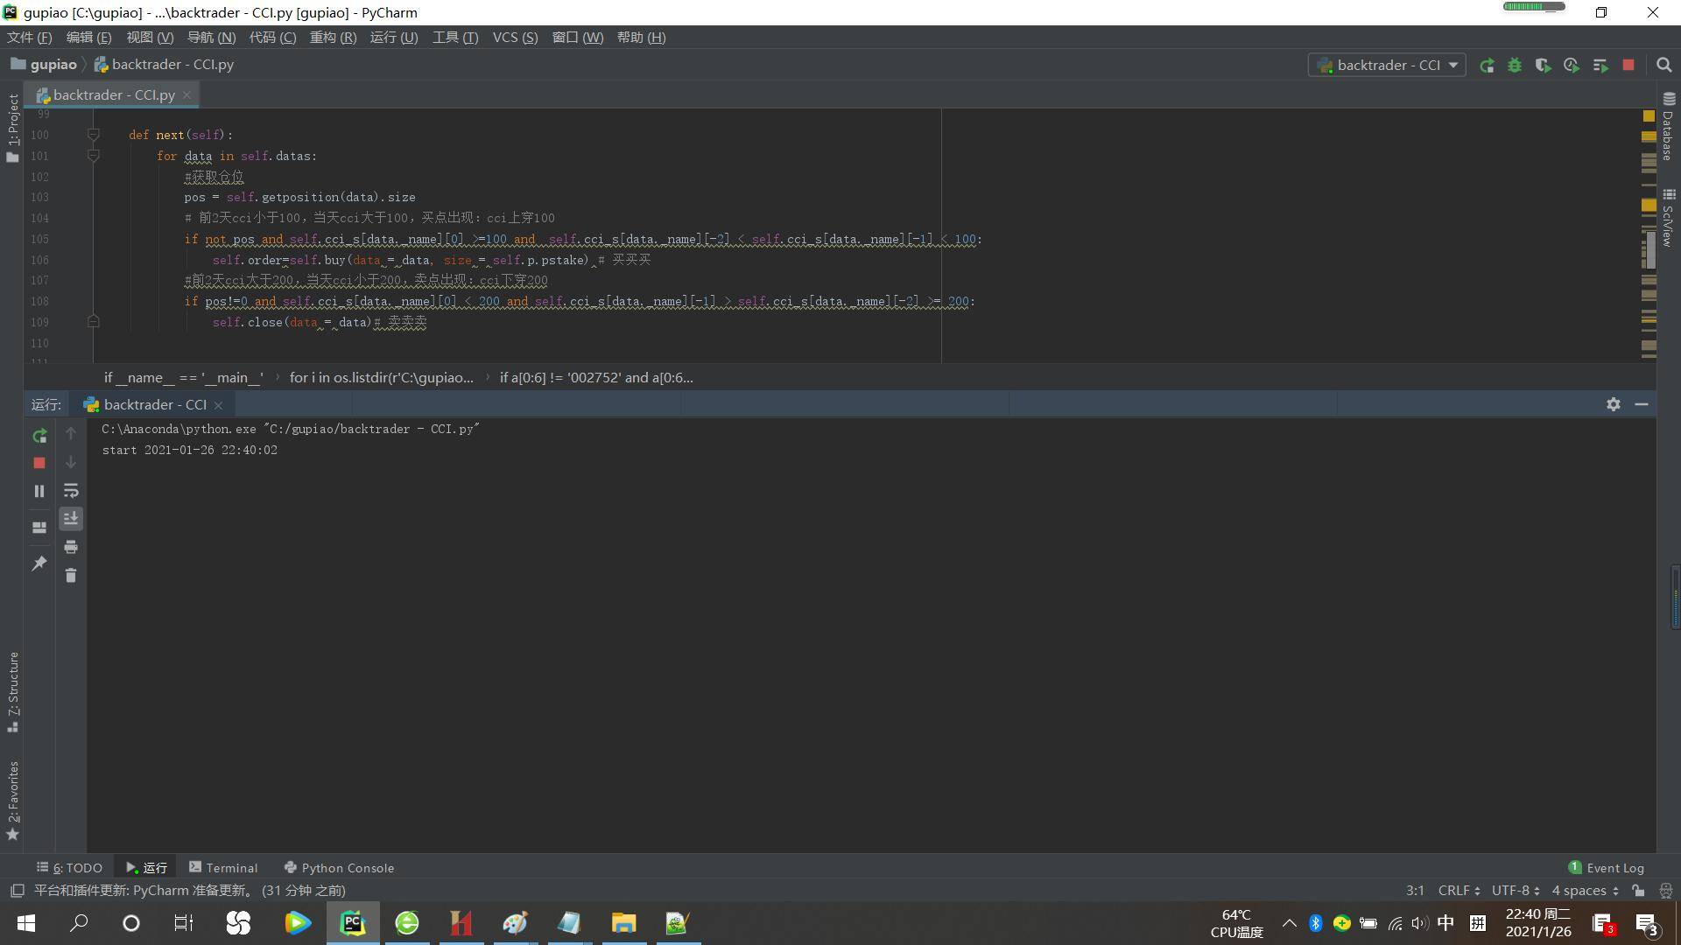
Task: Run with coverage icon in toolbar
Action: pos(1543,66)
